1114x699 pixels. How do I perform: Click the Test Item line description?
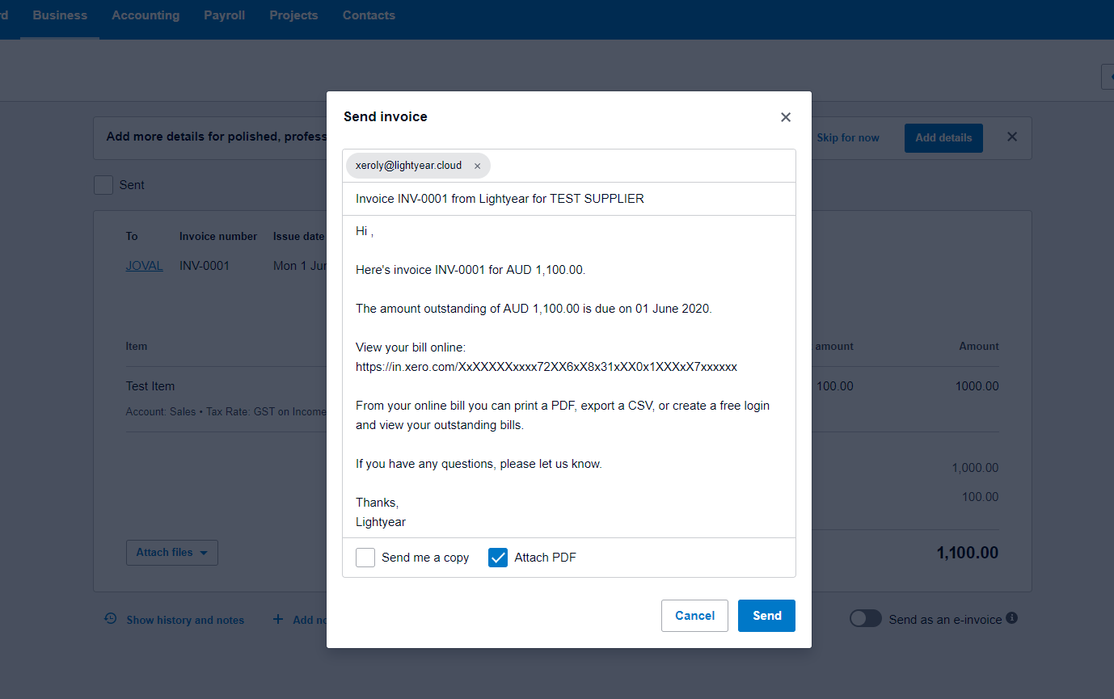(x=150, y=386)
